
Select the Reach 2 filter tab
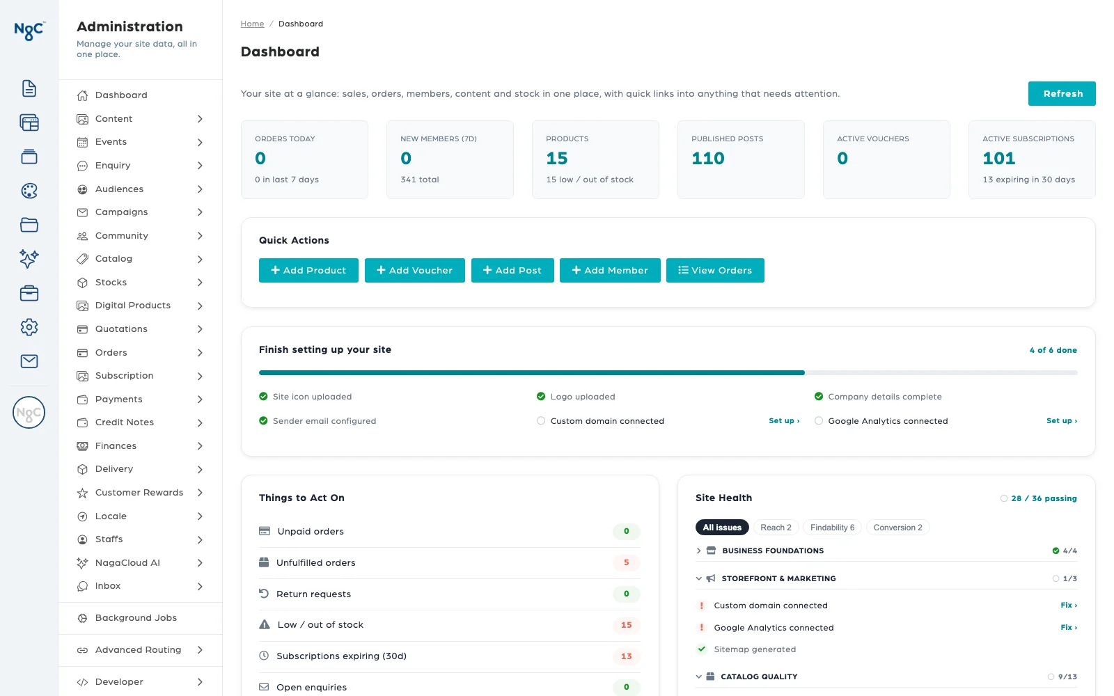tap(776, 528)
